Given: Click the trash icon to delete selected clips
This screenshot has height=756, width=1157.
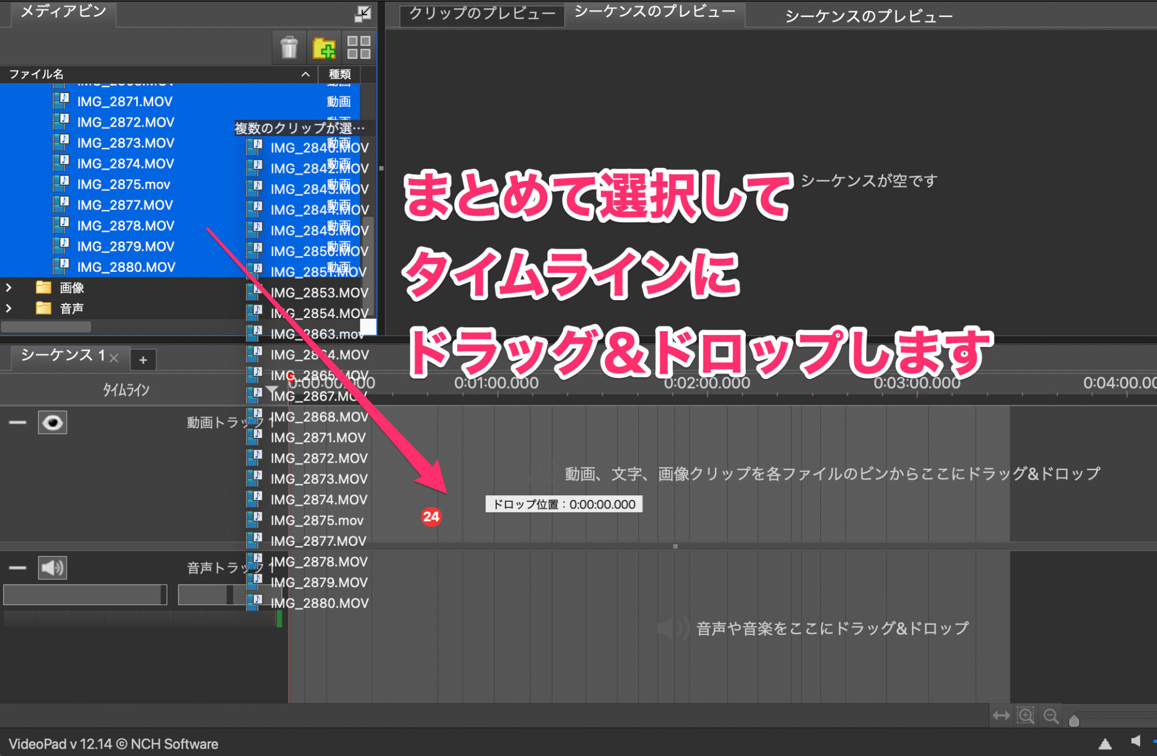Looking at the screenshot, I should pos(290,48).
